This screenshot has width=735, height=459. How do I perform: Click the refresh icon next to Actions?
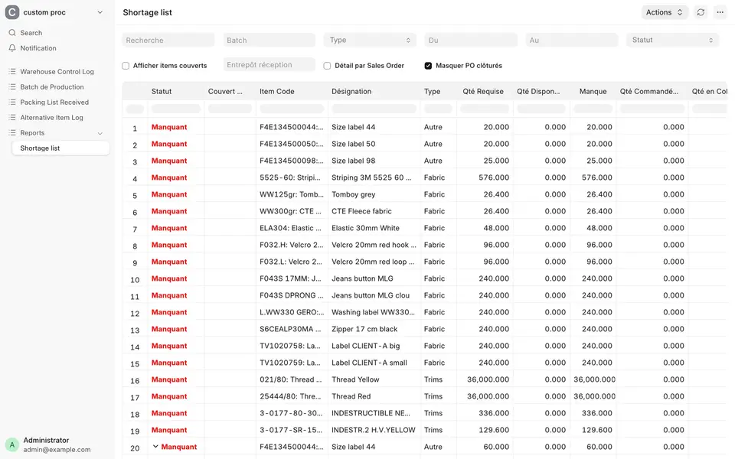701,13
